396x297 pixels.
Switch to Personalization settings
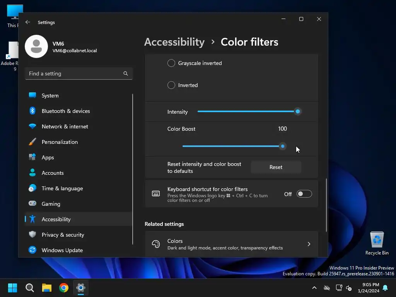pos(79,142)
